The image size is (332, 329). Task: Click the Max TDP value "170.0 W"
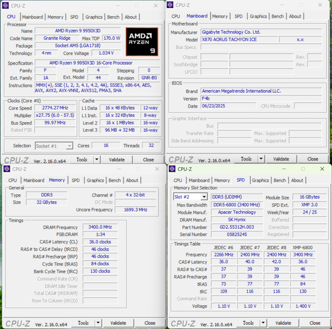tap(112, 38)
